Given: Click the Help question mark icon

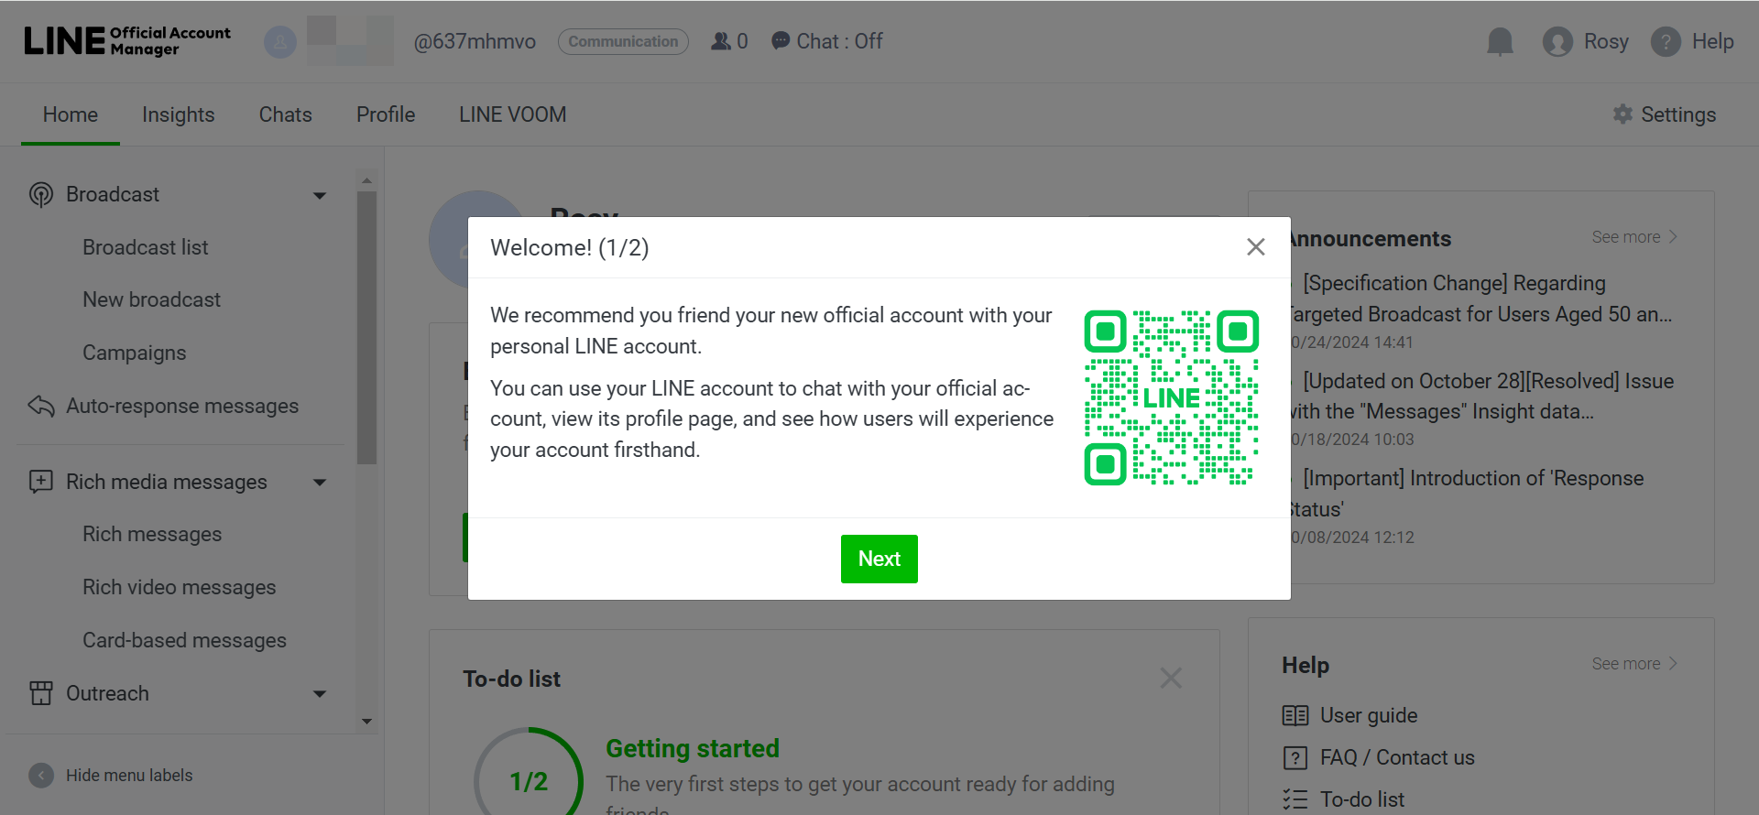Looking at the screenshot, I should (1666, 41).
